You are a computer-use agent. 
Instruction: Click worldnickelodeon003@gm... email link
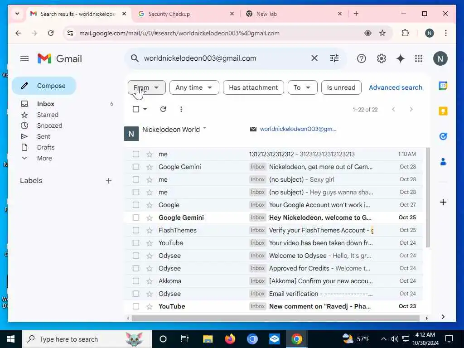pyautogui.click(x=298, y=129)
